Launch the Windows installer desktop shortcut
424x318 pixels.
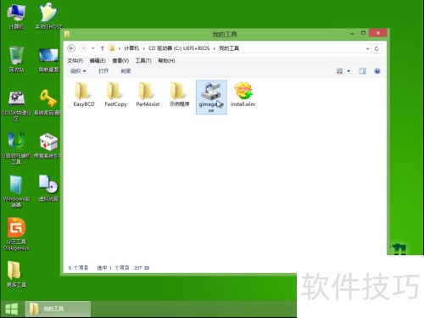point(16,191)
